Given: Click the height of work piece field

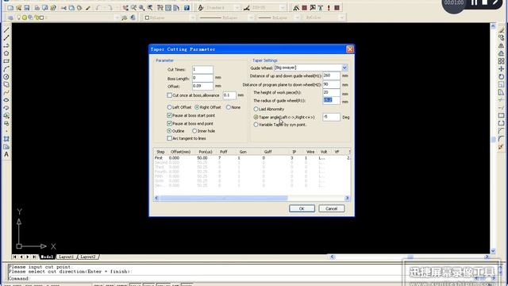Looking at the screenshot, I should click(331, 92).
